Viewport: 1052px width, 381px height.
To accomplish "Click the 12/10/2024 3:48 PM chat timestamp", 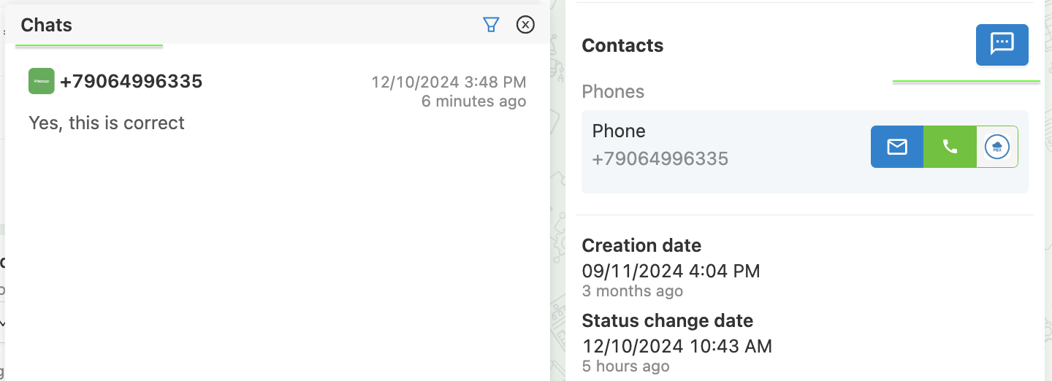I will tap(449, 82).
